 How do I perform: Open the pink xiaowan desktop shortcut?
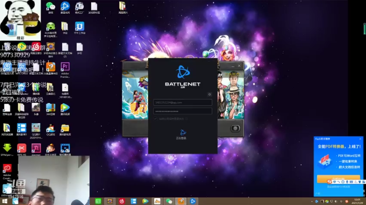[x=36, y=150]
